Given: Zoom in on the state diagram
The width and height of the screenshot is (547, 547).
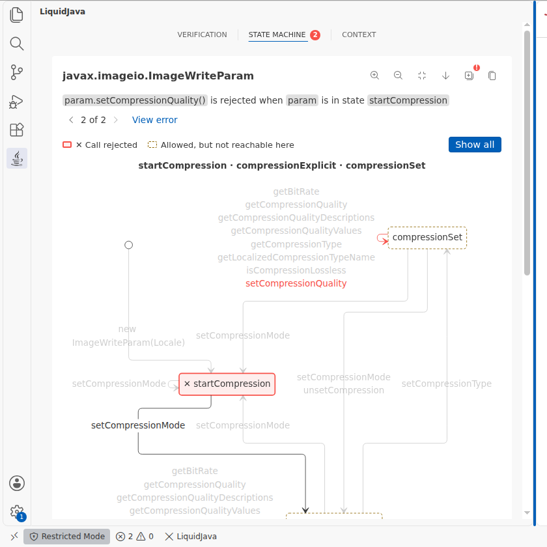Looking at the screenshot, I should coord(374,76).
